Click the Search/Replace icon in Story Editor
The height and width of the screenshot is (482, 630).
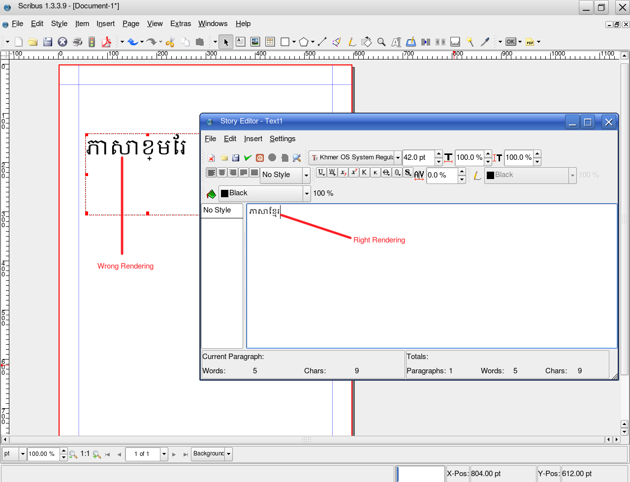click(x=296, y=158)
